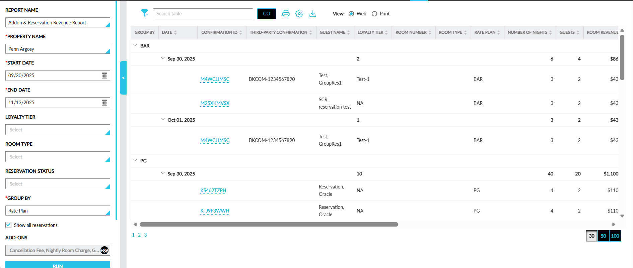Go to results page 1
Image resolution: width=633 pixels, height=268 pixels.
coord(133,235)
